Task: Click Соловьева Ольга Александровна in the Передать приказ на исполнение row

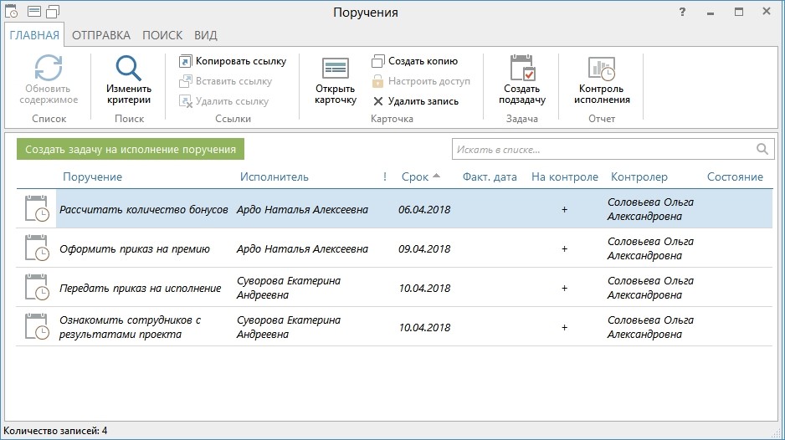Action: click(x=650, y=288)
